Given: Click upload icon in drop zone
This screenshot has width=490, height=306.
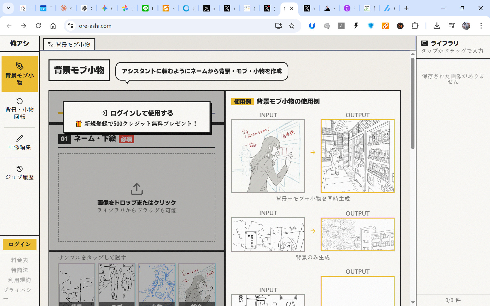Looking at the screenshot, I should click(x=137, y=189).
